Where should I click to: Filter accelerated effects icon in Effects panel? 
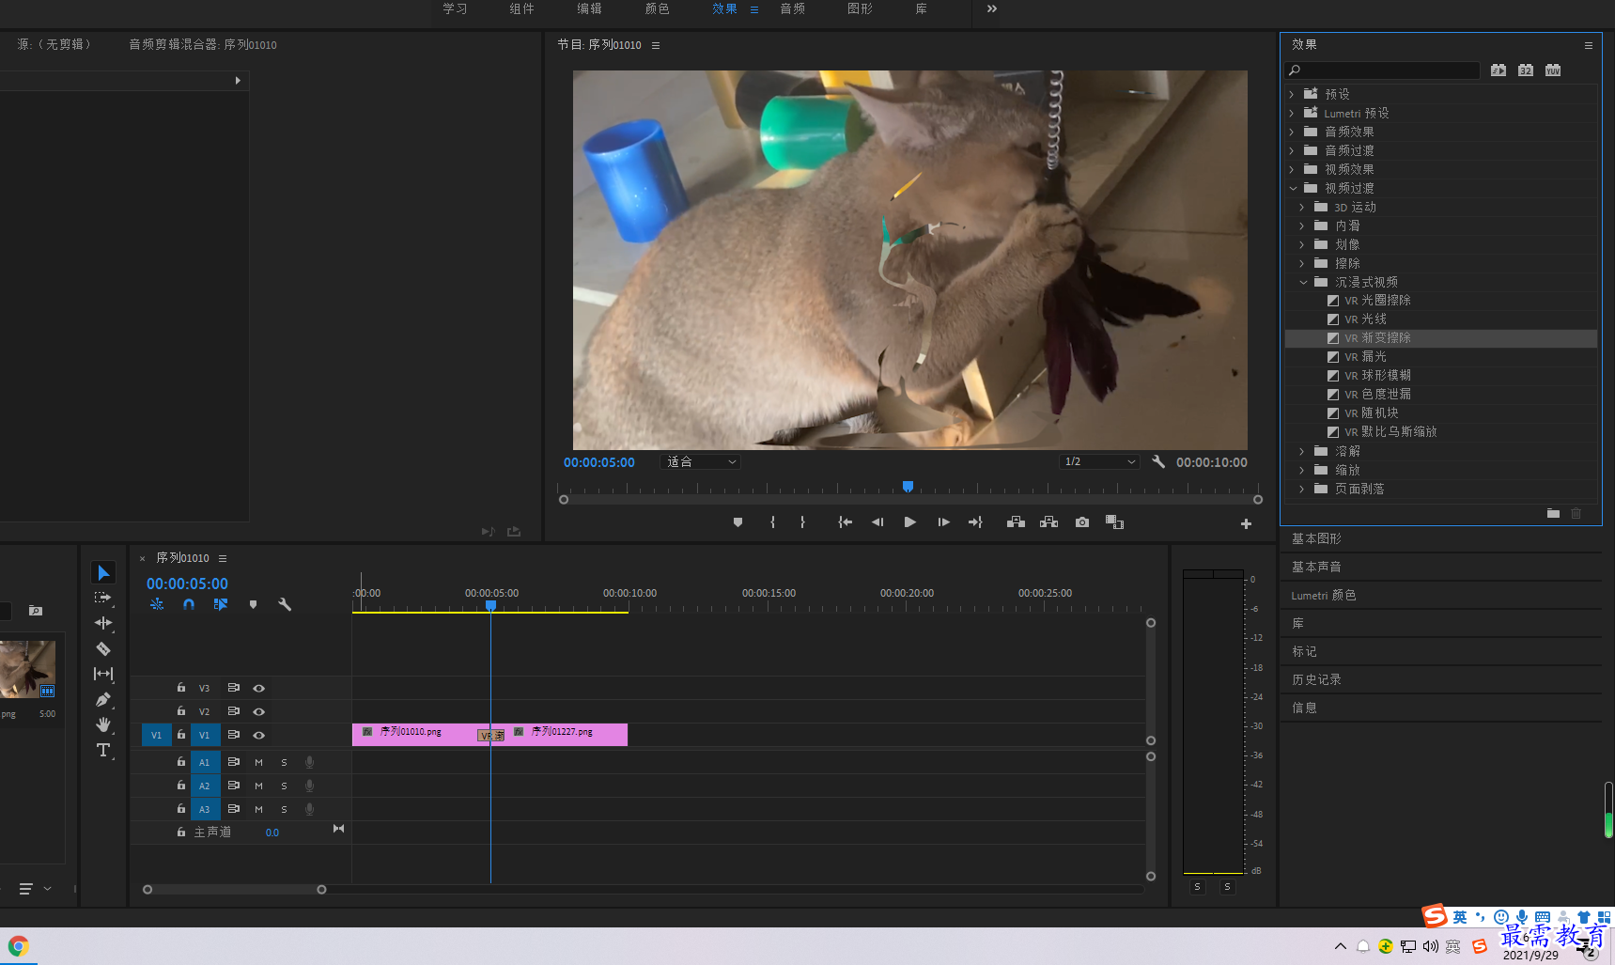1499,70
